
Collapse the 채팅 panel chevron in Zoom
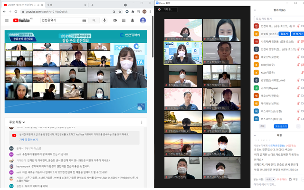pos(256,135)
